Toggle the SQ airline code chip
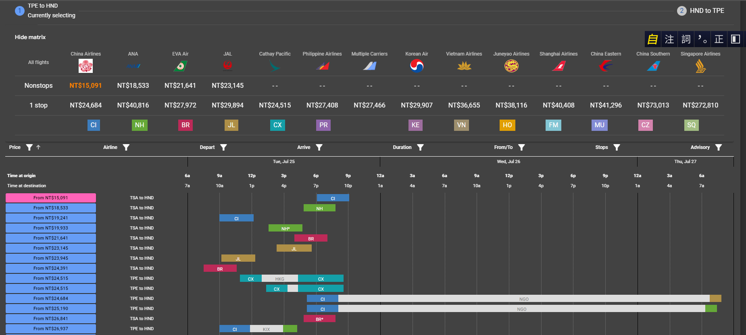The width and height of the screenshot is (746, 335). (692, 125)
